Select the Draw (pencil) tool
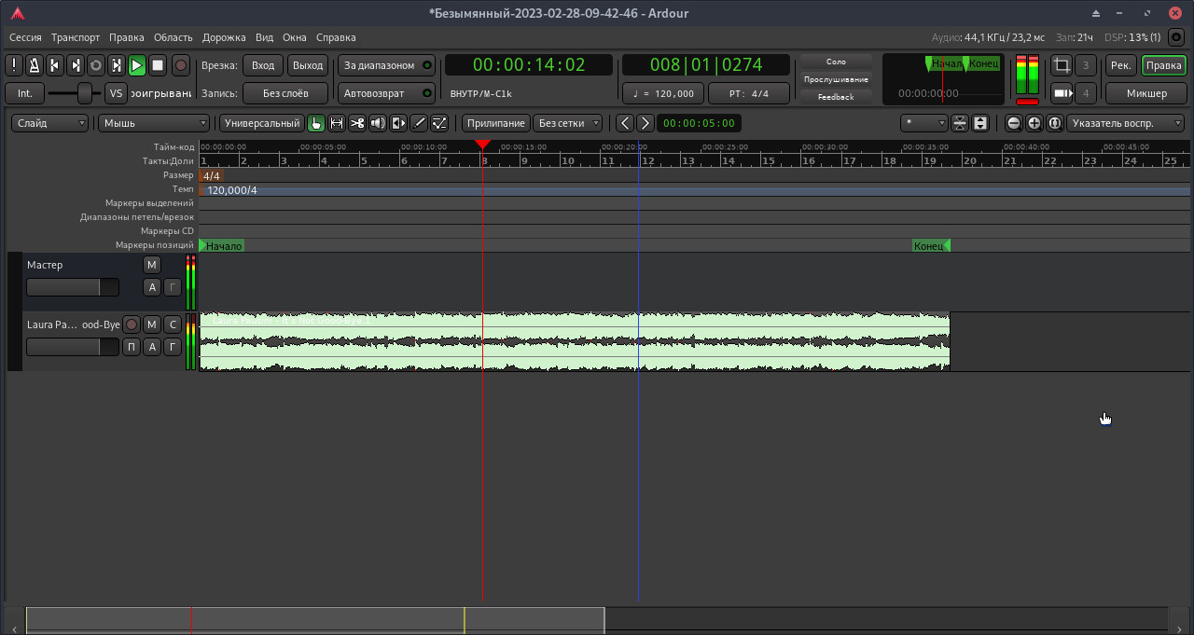 point(419,123)
